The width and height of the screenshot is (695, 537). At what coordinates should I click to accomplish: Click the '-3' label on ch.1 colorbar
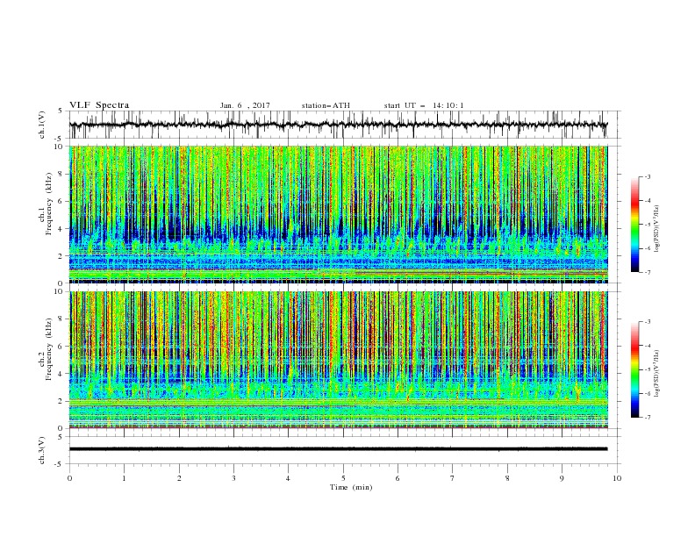647,176
